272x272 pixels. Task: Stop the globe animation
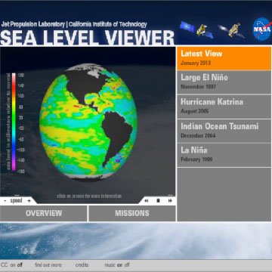point(158,201)
